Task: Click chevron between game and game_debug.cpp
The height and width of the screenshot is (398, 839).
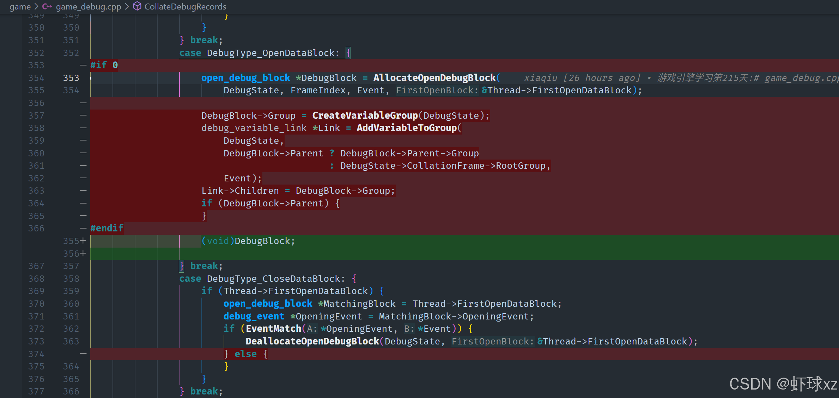Action: (36, 6)
